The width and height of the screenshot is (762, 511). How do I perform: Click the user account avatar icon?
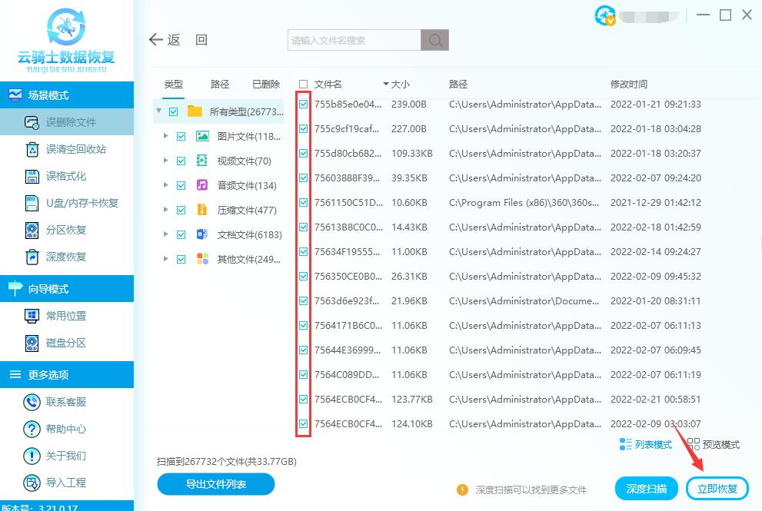point(604,15)
